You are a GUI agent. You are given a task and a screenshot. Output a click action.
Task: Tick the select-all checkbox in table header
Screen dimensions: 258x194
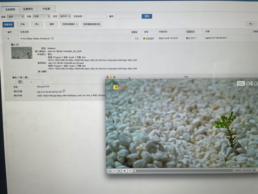(5, 32)
